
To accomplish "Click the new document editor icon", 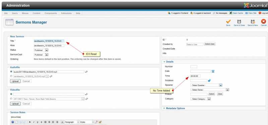I will click(16, 122).
